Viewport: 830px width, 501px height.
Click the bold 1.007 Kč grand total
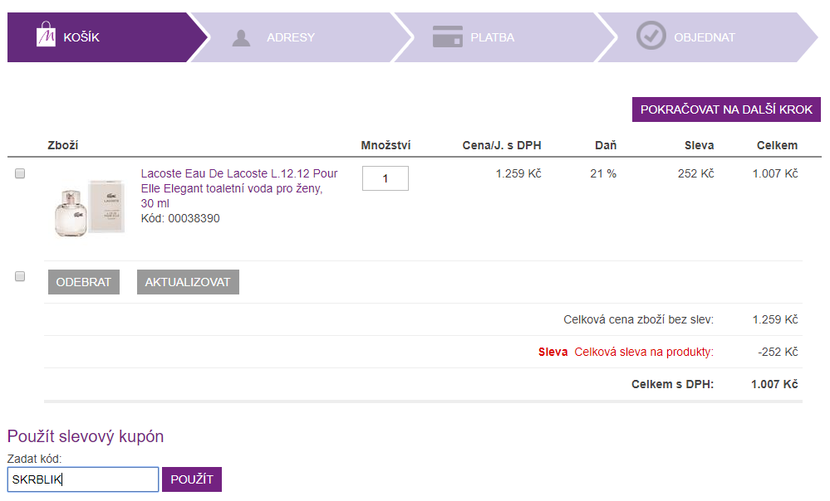click(774, 384)
